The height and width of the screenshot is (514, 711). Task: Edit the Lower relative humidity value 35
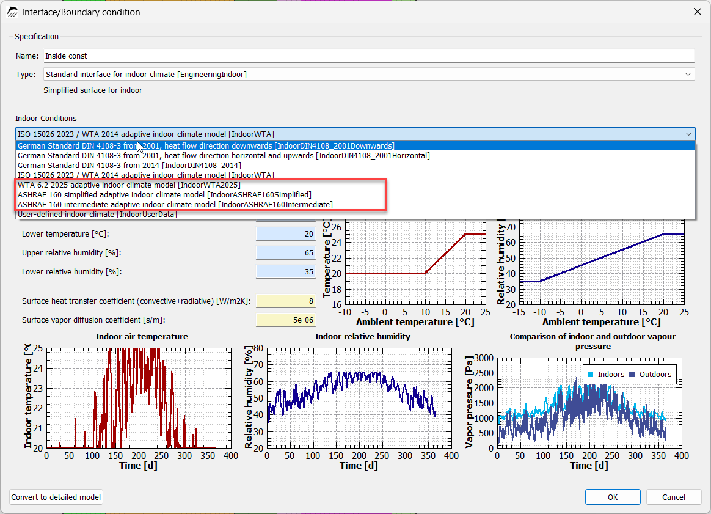(286, 272)
